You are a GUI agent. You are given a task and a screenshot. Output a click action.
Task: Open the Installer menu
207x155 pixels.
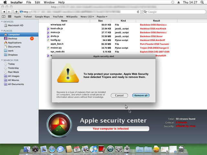pos(16,2)
